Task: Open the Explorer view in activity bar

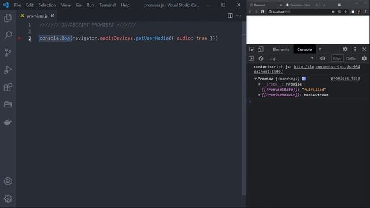Action: coord(8,18)
